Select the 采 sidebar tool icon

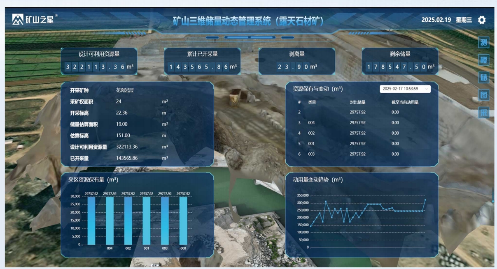click(484, 113)
